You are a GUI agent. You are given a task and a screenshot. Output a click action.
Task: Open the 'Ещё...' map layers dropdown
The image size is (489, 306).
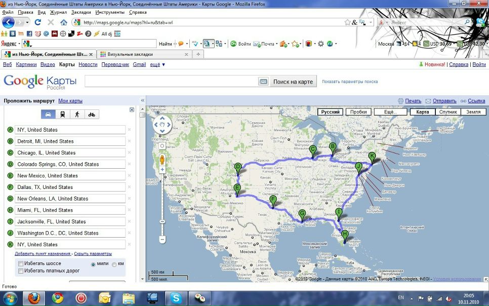coord(389,112)
